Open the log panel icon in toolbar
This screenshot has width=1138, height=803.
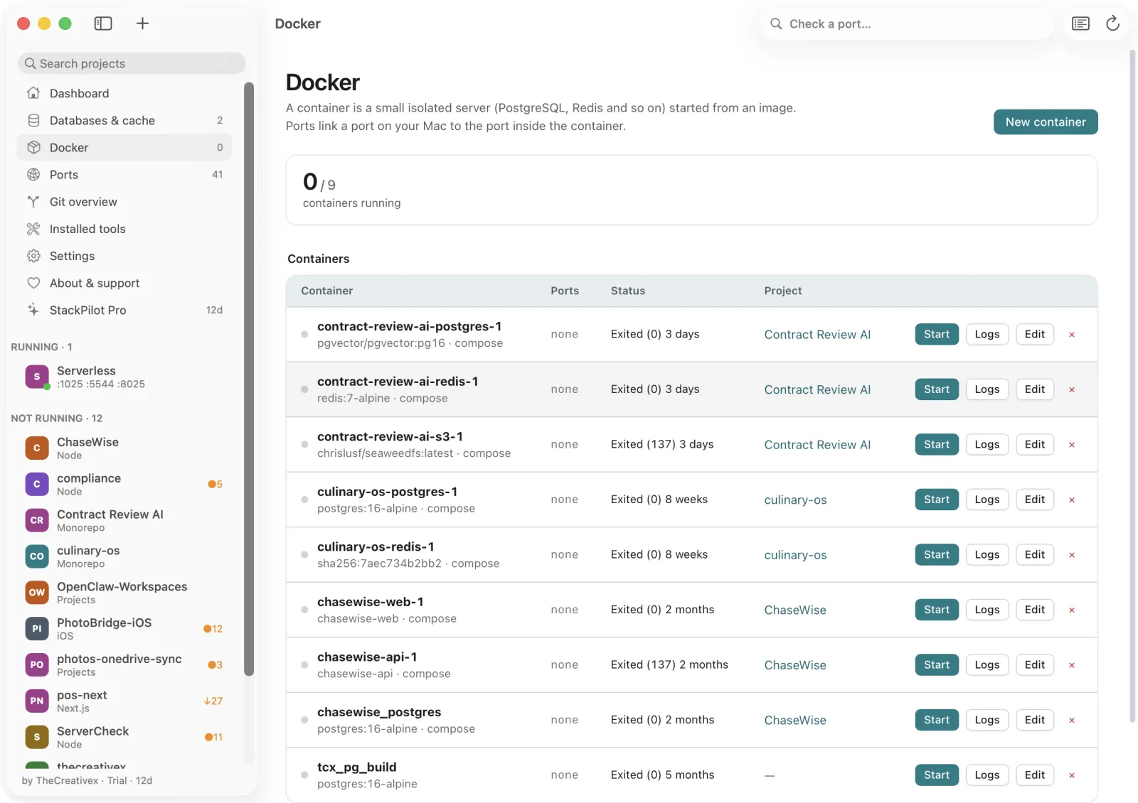point(1080,24)
